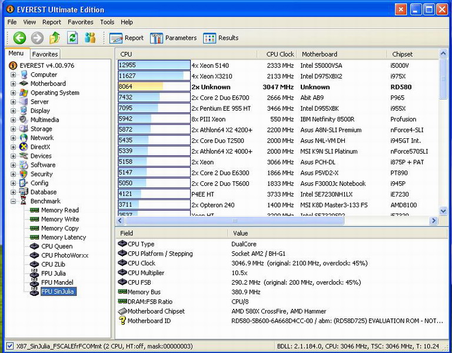
Task: Expand the Operating System tree node
Action: (x=13, y=93)
